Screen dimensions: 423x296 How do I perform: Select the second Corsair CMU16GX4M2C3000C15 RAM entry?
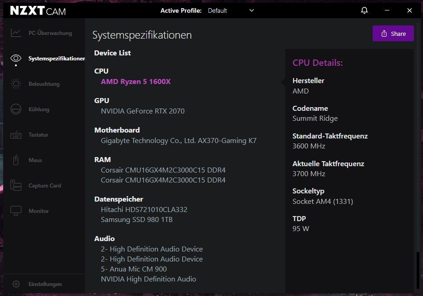(163, 180)
